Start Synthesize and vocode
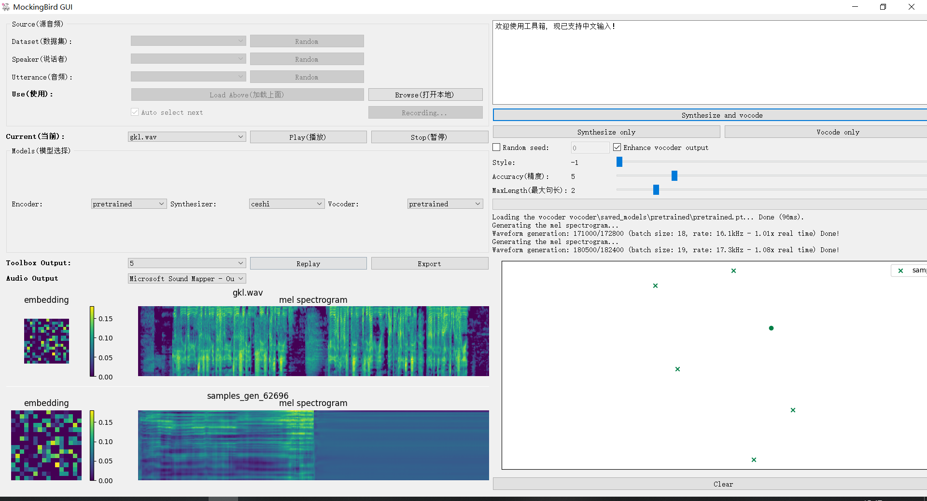 (x=721, y=115)
